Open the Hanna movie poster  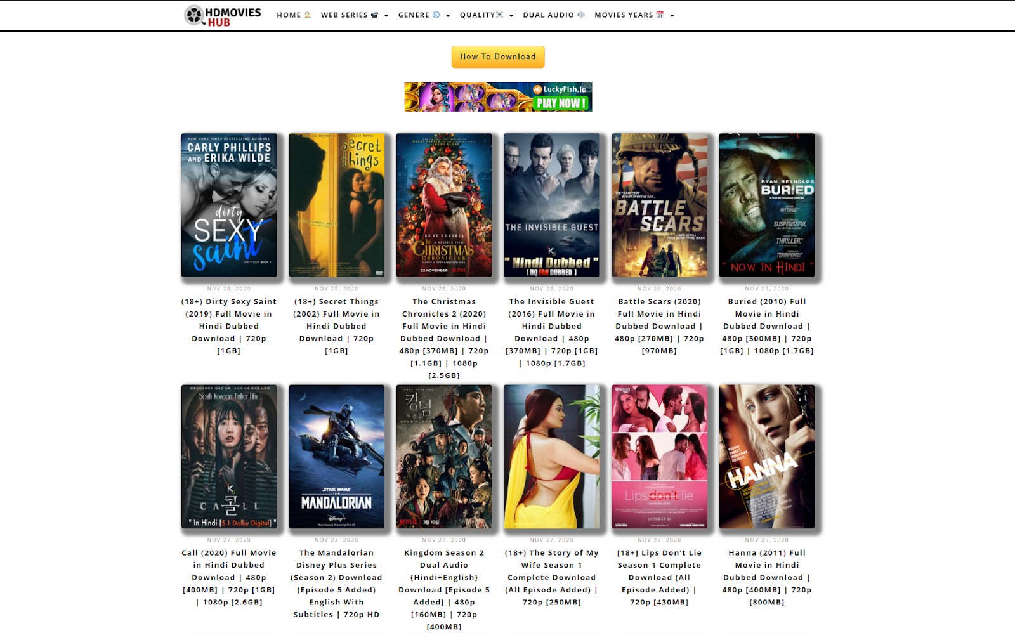click(767, 457)
